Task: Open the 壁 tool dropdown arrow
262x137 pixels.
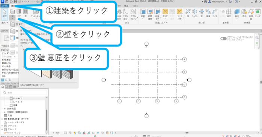Action: [x=12, y=18]
